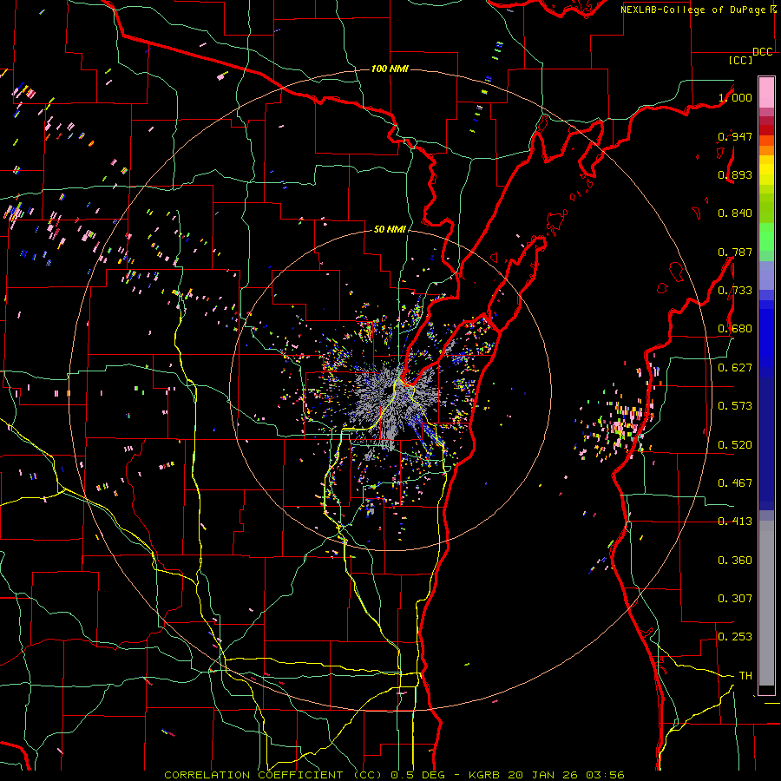Click the "[CC]" legend heading
Viewport: 781px width, 781px height.
click(741, 60)
